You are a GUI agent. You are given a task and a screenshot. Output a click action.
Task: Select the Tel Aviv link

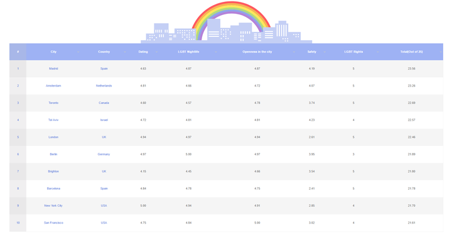[x=53, y=120]
